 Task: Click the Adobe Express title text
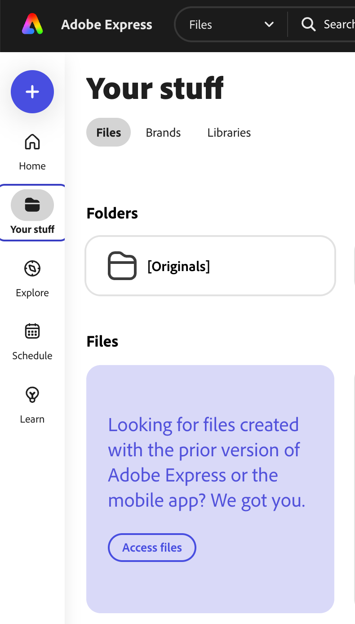click(106, 25)
